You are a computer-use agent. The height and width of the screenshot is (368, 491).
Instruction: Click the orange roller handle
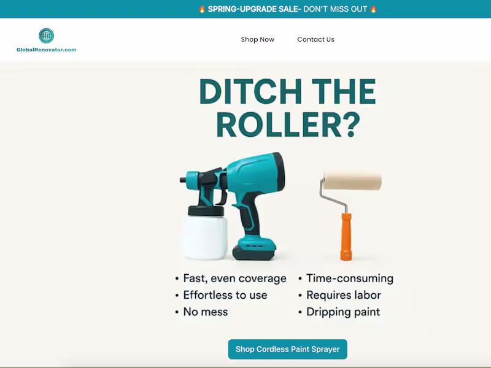(346, 237)
